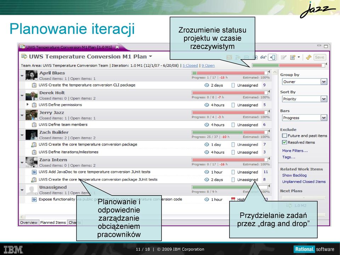Click the scroll up arrow of the plan list

click(275, 72)
